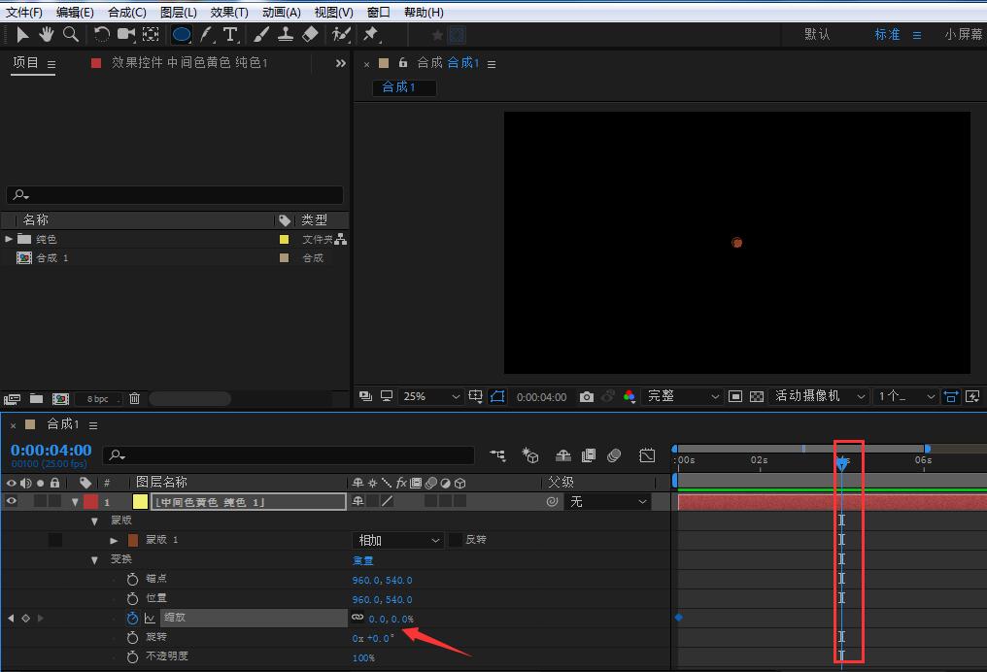Open the 25% magnification dropdown

click(x=431, y=397)
